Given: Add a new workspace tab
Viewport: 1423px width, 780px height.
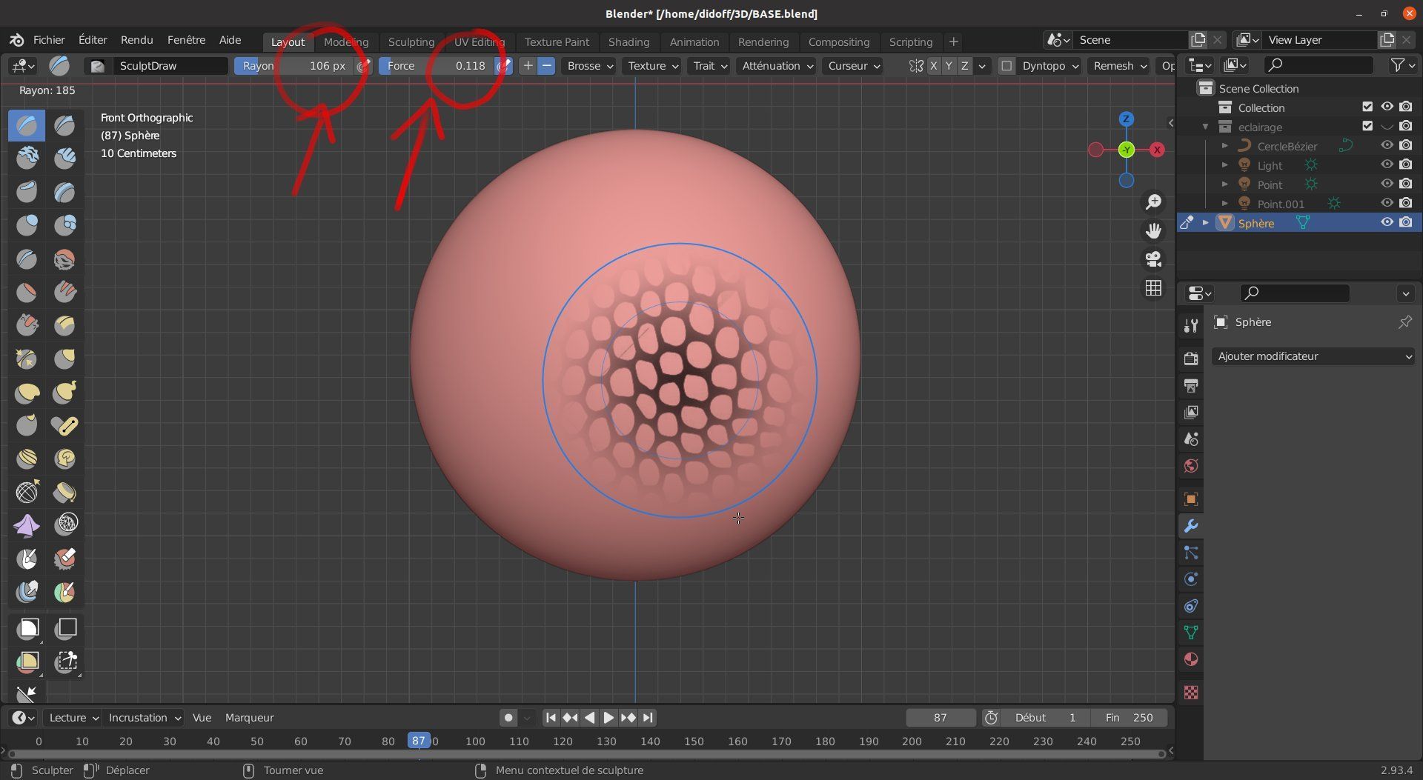Looking at the screenshot, I should [x=954, y=41].
